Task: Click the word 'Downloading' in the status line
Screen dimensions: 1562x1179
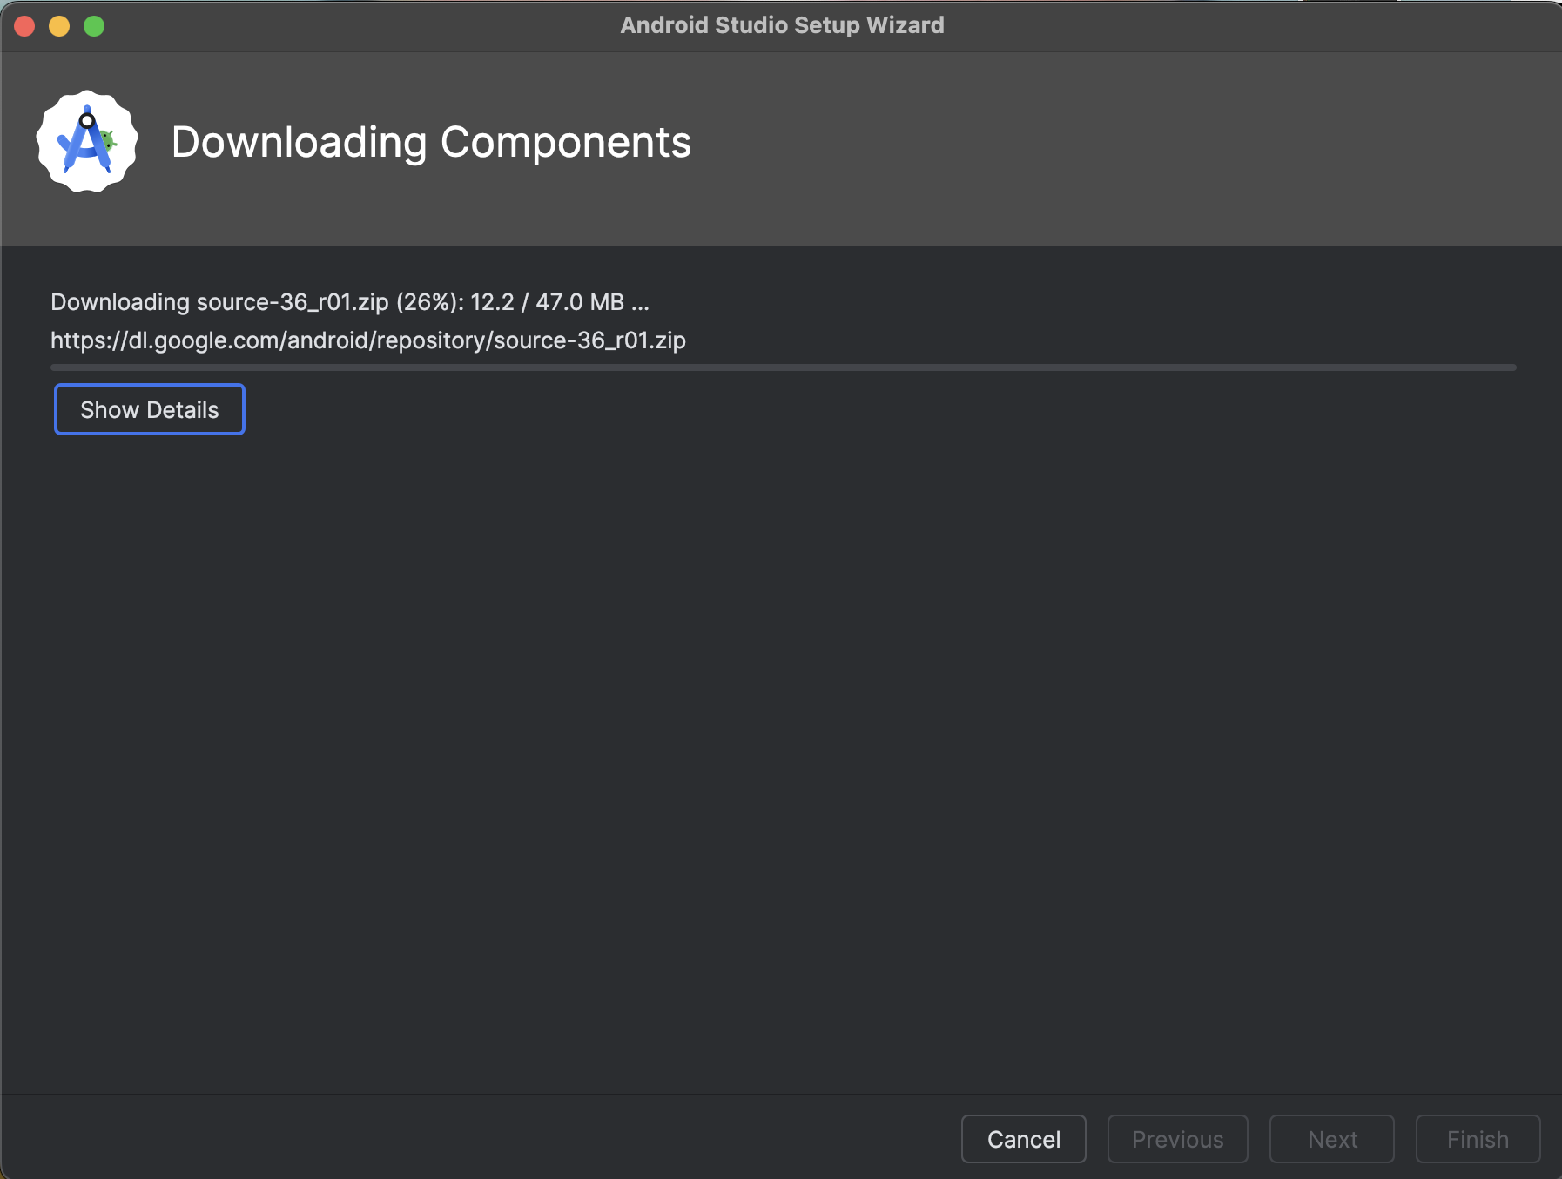Action: 120,302
